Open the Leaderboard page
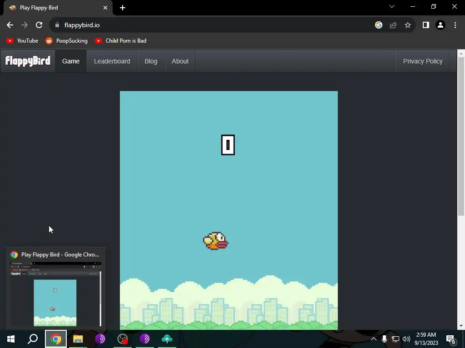465x348 pixels. point(112,61)
